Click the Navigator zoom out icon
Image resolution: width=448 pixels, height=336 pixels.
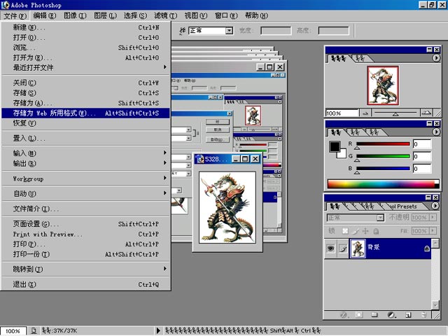[x=365, y=113]
